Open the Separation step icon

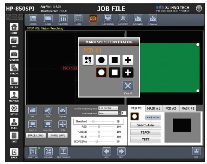108,18
